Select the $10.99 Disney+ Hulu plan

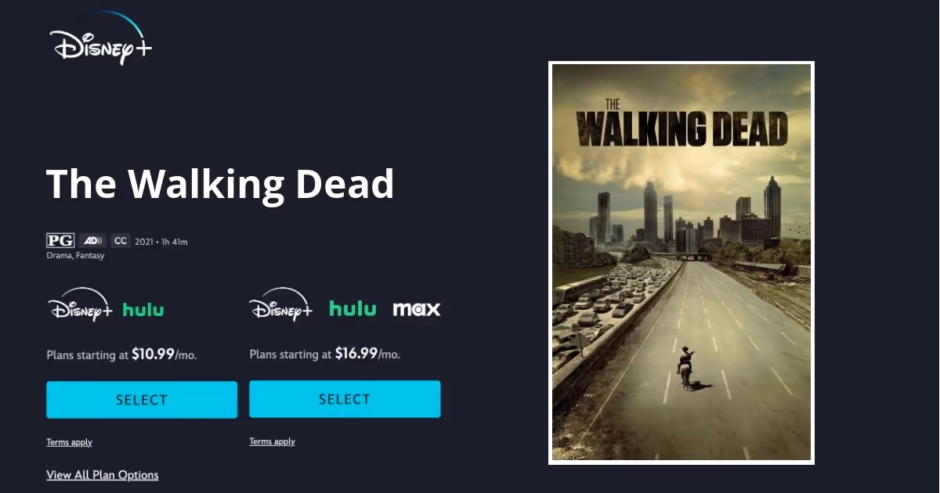142,400
